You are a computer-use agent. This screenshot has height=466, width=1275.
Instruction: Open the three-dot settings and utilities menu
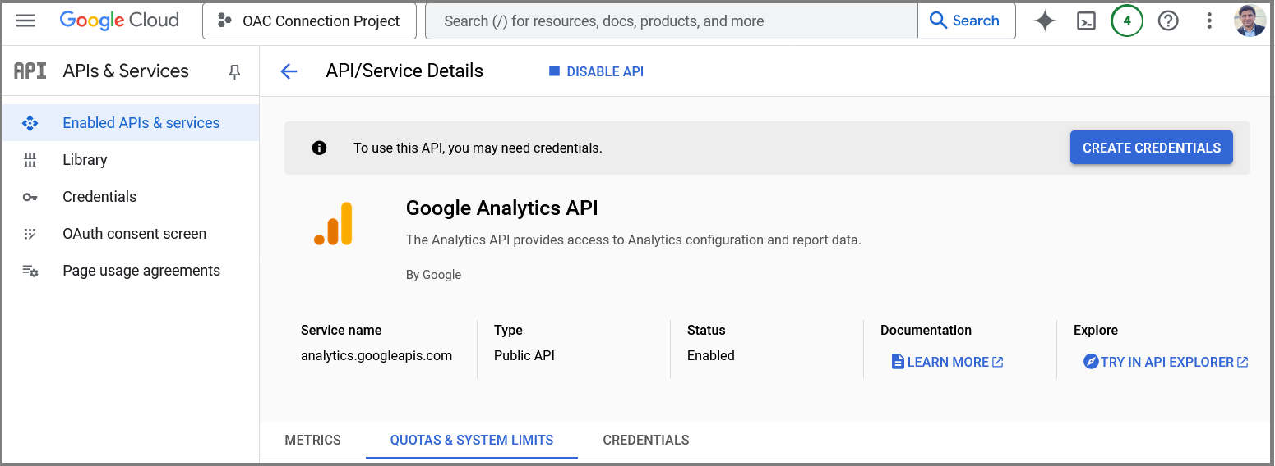pos(1208,21)
